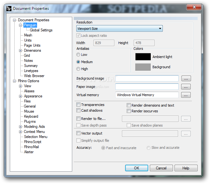Expand the Dimensions tree node
210x184 pixels.
pos(20,50)
